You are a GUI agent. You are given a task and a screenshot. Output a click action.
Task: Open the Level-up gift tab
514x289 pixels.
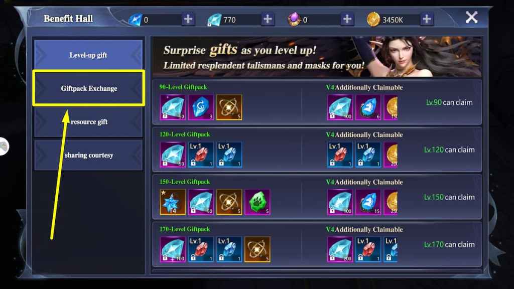(x=88, y=55)
